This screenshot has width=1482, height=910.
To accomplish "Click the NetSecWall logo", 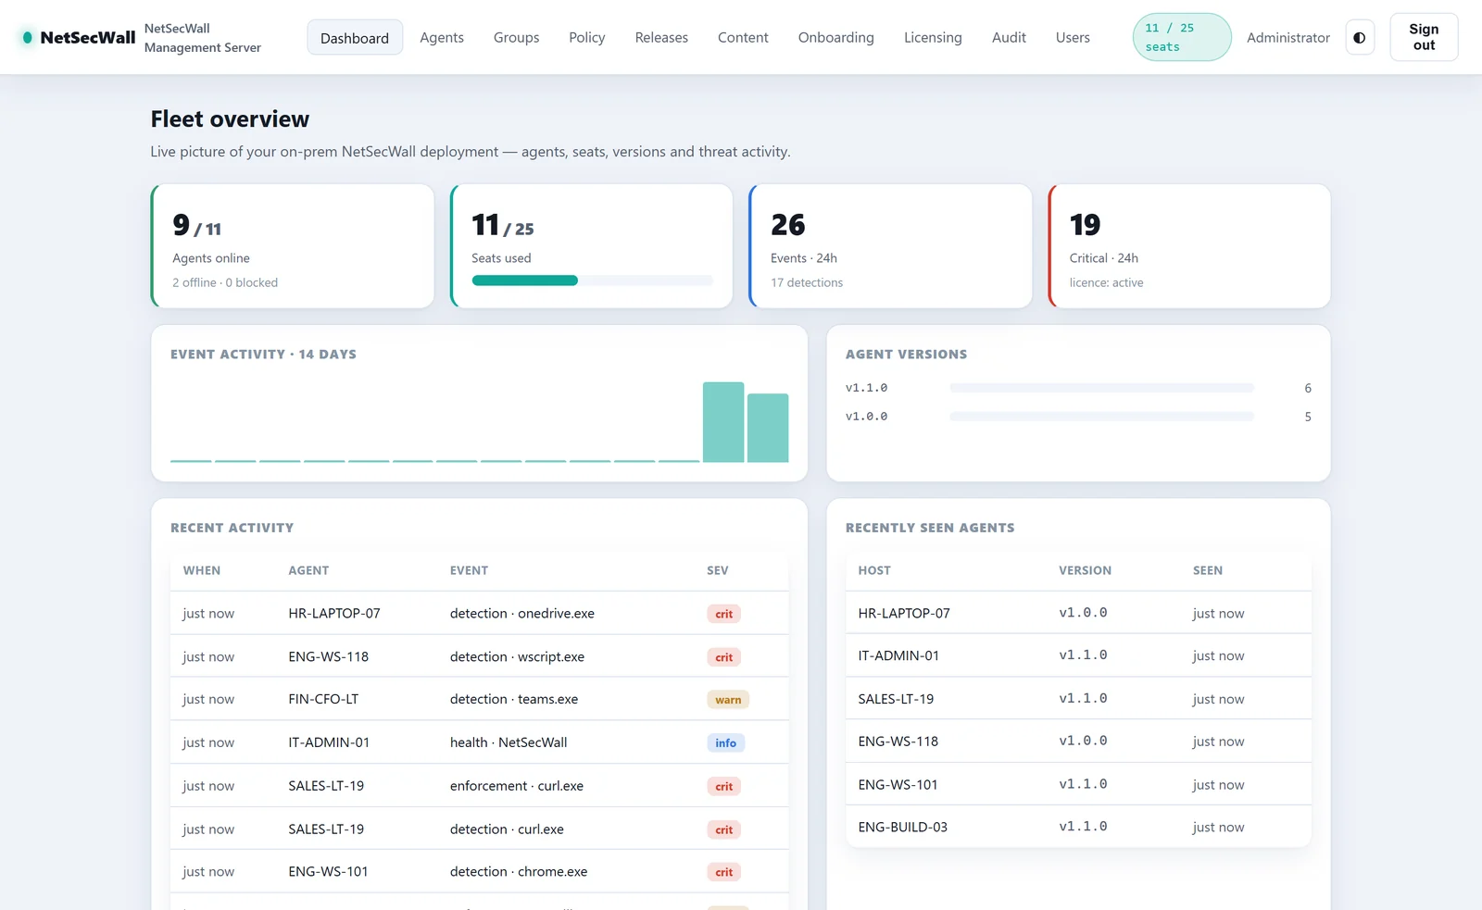I will (x=79, y=38).
